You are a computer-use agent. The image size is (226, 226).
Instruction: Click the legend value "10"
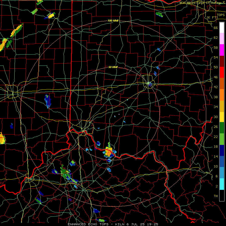[216, 166]
